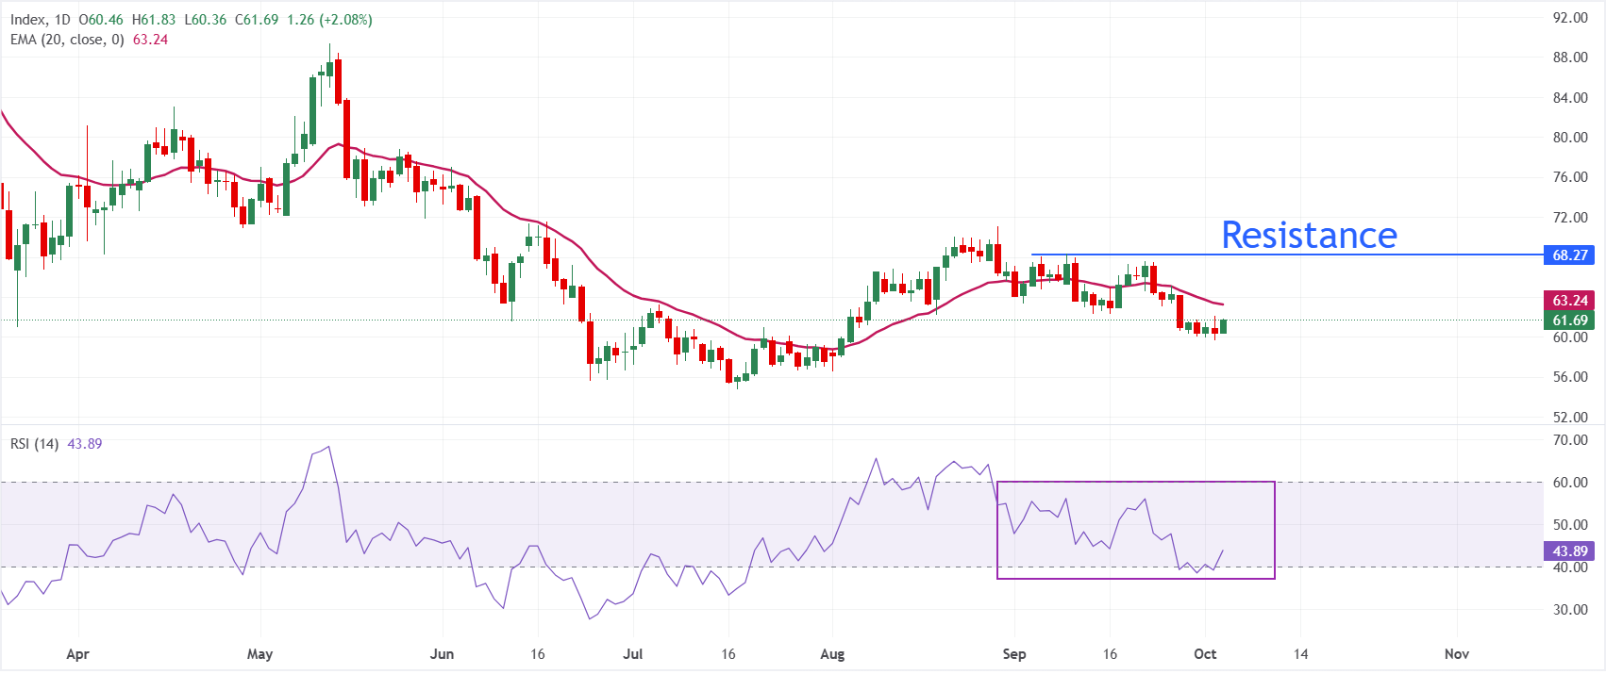Screen dimensions: 1606x674
Task: Click the Jun label on time axis
Action: pos(442,654)
